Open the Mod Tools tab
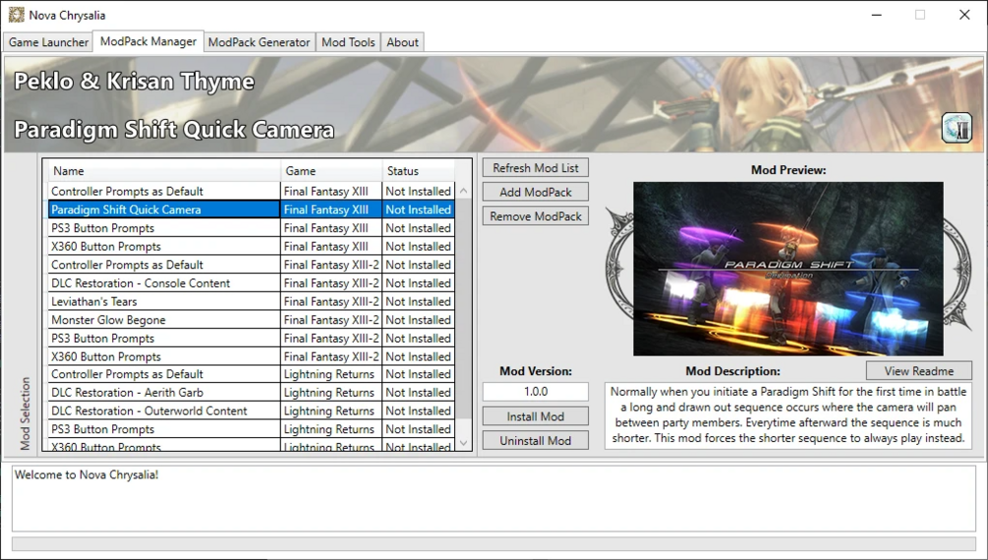This screenshot has width=988, height=560. [348, 42]
